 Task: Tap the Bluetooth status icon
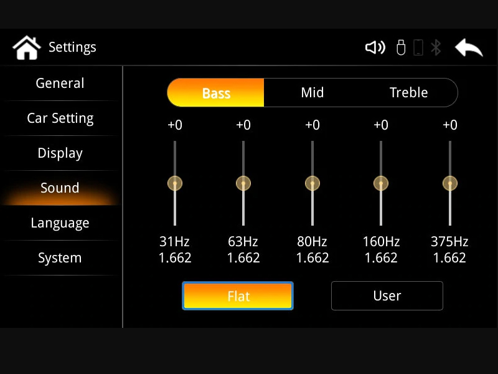pos(436,47)
